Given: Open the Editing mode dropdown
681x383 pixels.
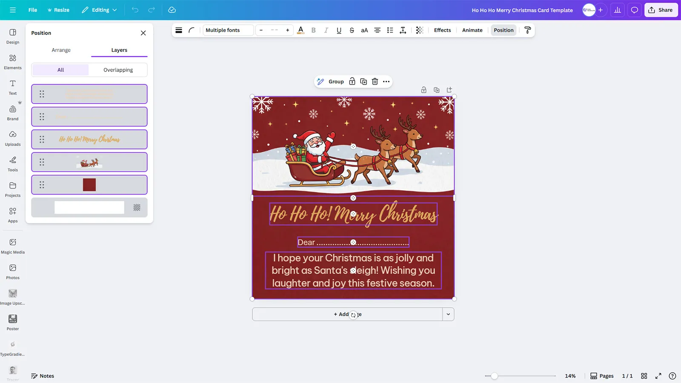Looking at the screenshot, I should click(99, 10).
